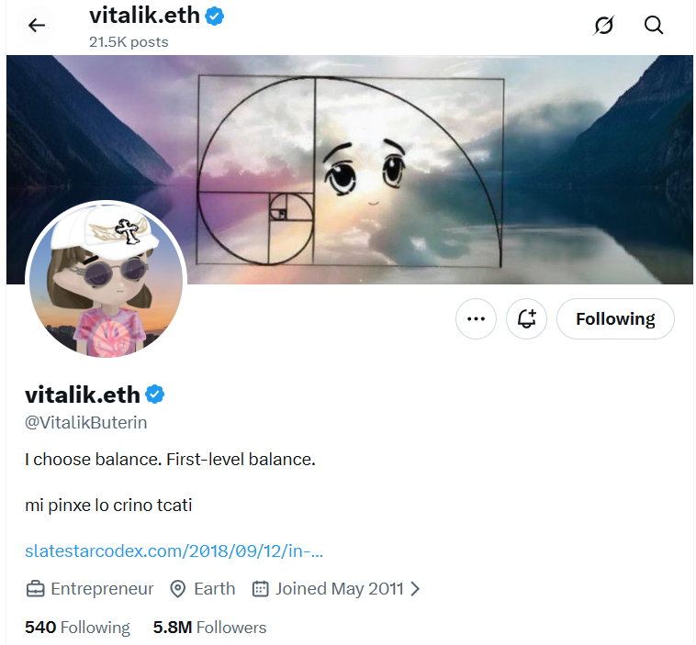
Task: Go back using the left arrow
Action: [37, 26]
